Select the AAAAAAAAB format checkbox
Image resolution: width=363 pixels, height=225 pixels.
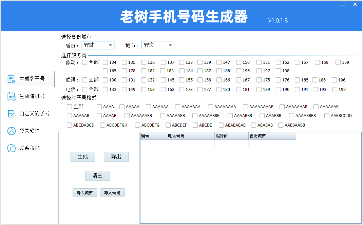click(x=245, y=107)
